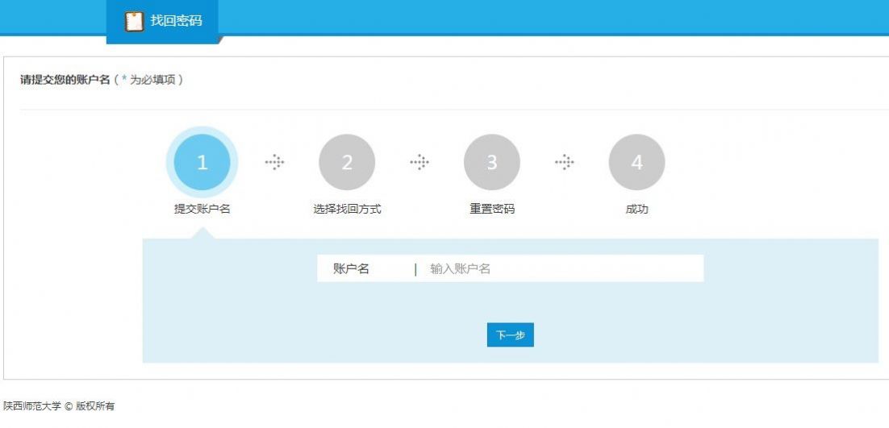Viewport: 889px width, 428px height.
Task: Click dotted arrow between steps 2 and 3
Action: [x=419, y=163]
